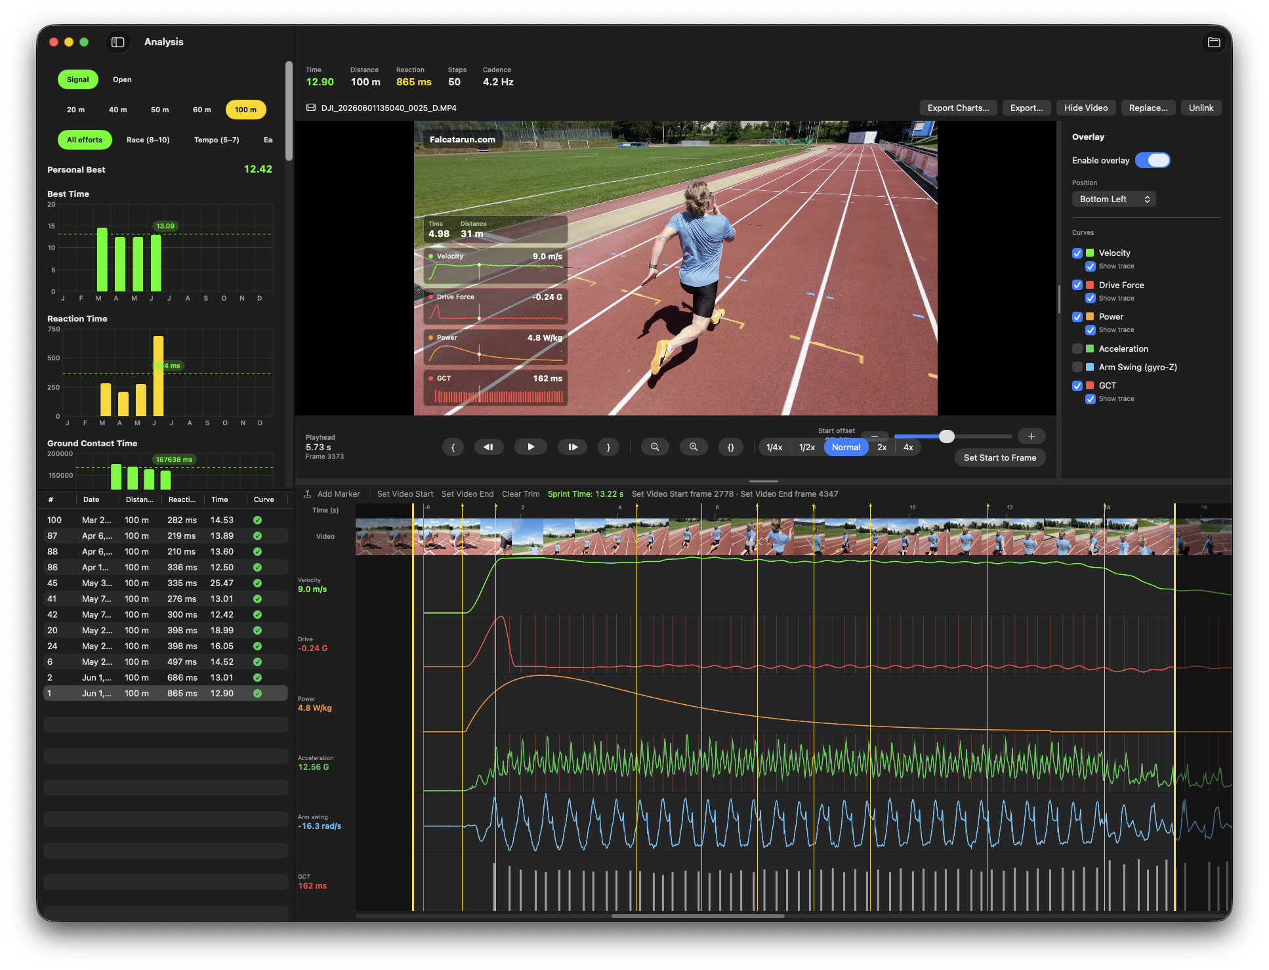Filter by Race (8–10) efforts
The width and height of the screenshot is (1269, 970).
tap(148, 140)
